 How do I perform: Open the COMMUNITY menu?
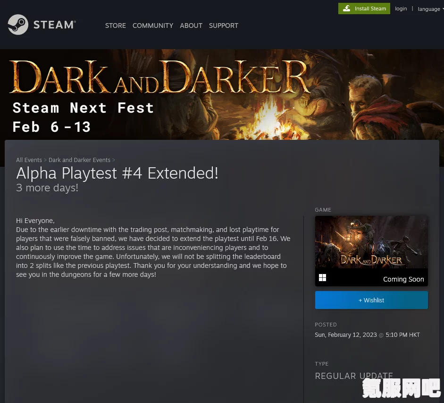(x=152, y=26)
